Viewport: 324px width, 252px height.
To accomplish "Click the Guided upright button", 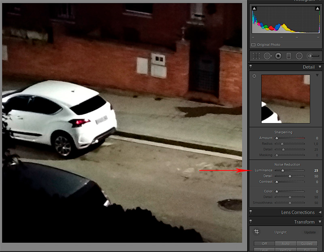I will click(307, 244).
